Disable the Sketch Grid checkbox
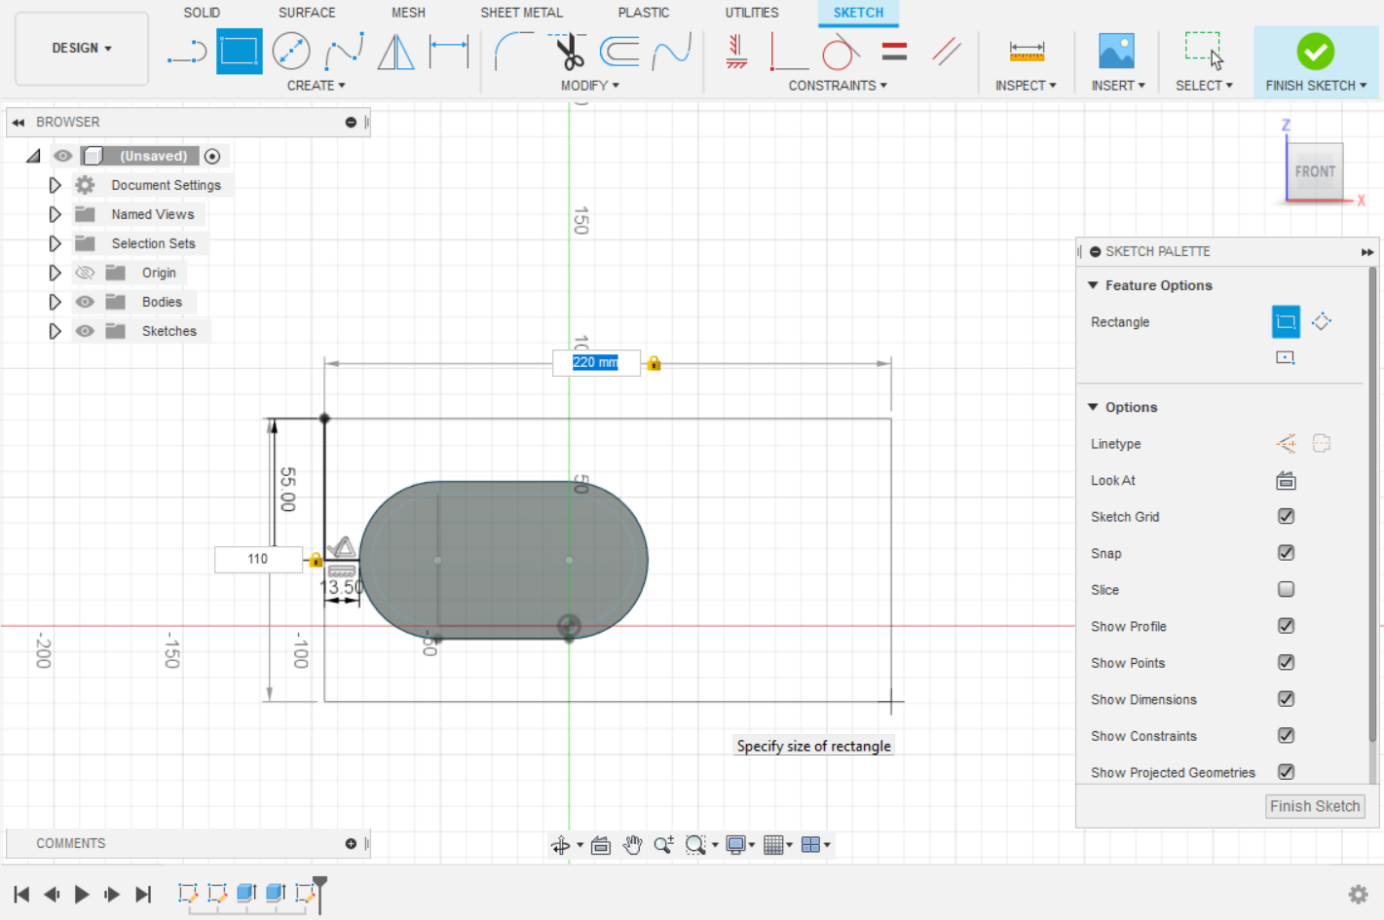The width and height of the screenshot is (1384, 920). pyautogui.click(x=1286, y=516)
